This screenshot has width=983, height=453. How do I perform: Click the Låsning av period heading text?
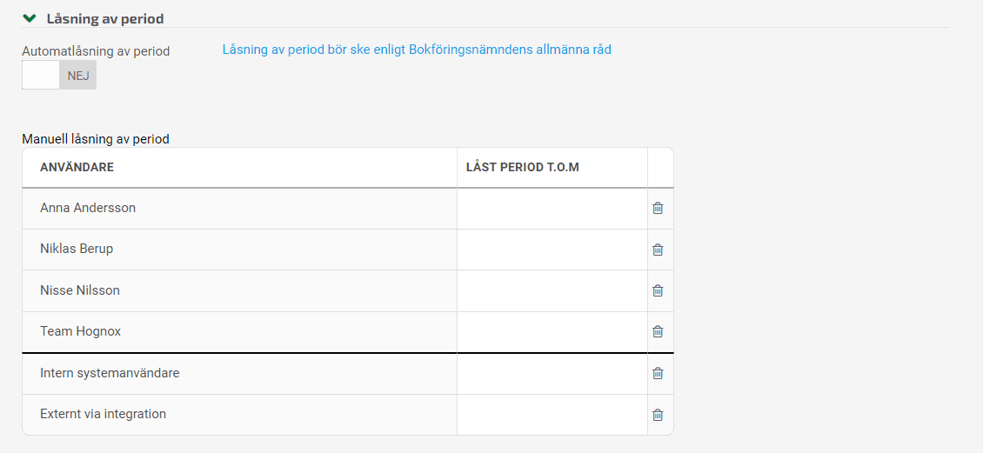(105, 19)
